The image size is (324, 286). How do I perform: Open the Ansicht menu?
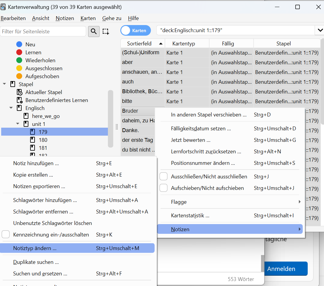point(41,18)
